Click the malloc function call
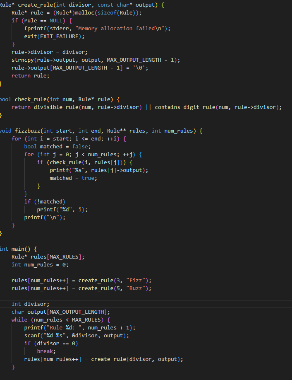Screen dimensions: 292x380 click(x=85, y=12)
